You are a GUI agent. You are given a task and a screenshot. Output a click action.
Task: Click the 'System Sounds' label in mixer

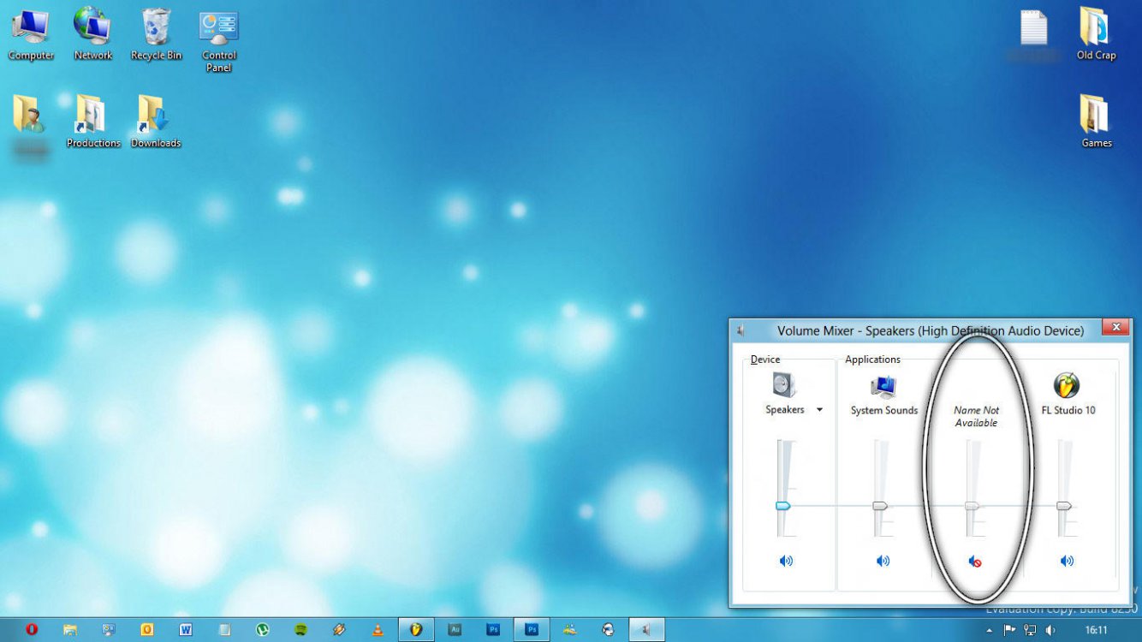pos(883,410)
